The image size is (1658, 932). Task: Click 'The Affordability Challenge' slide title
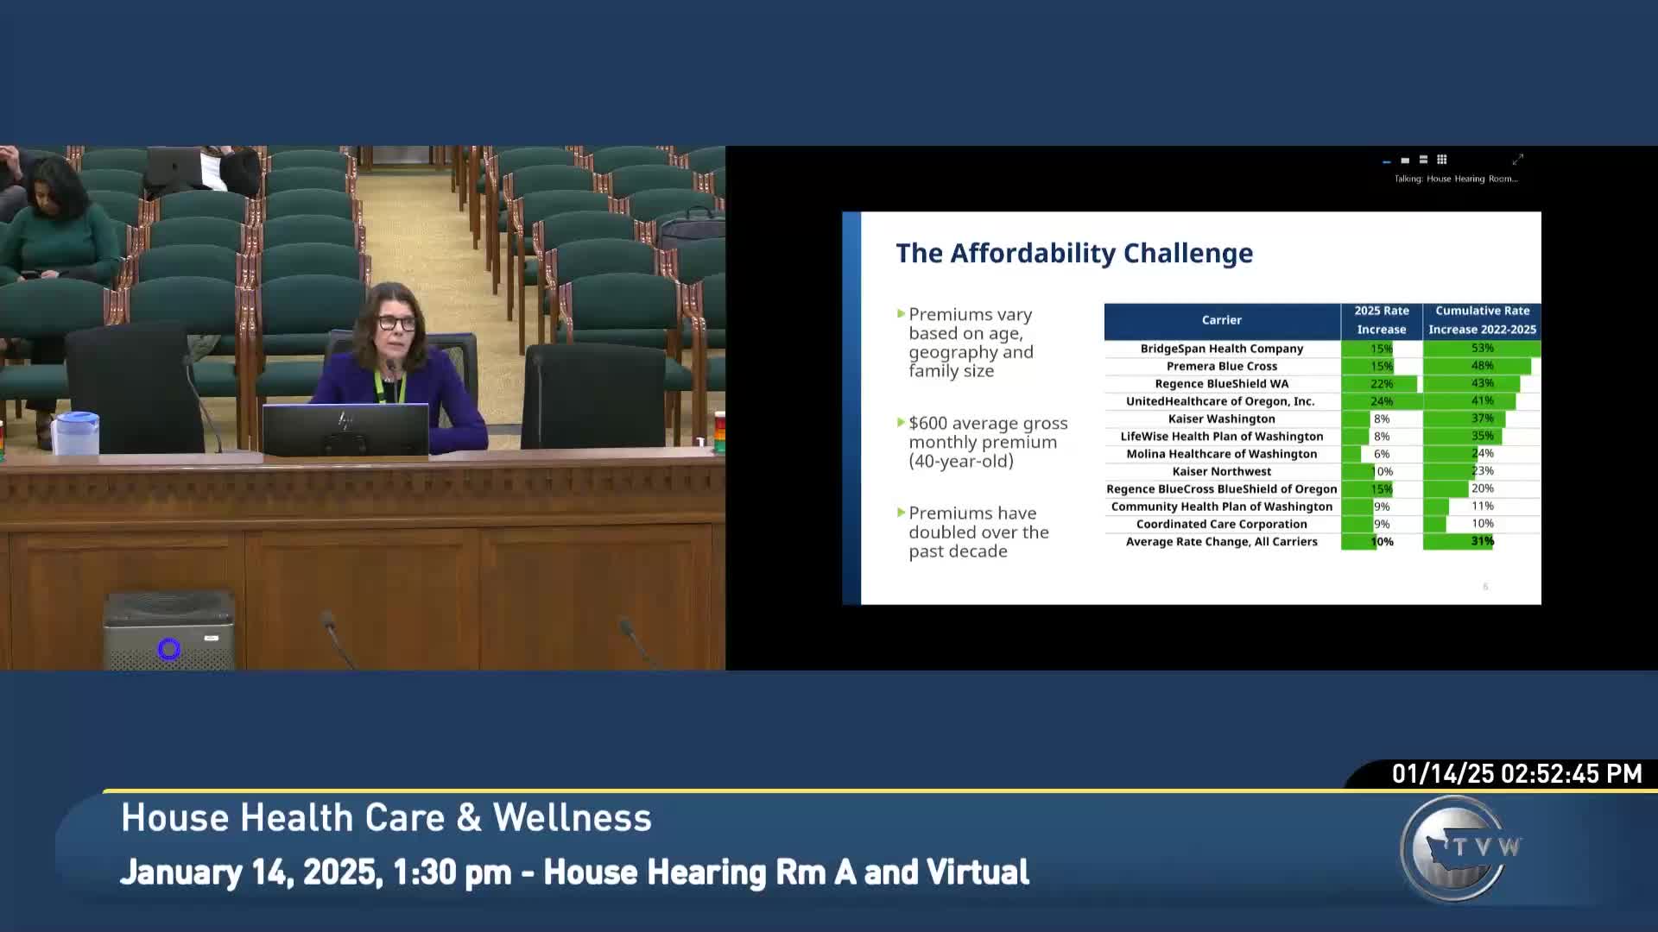[x=1074, y=253]
